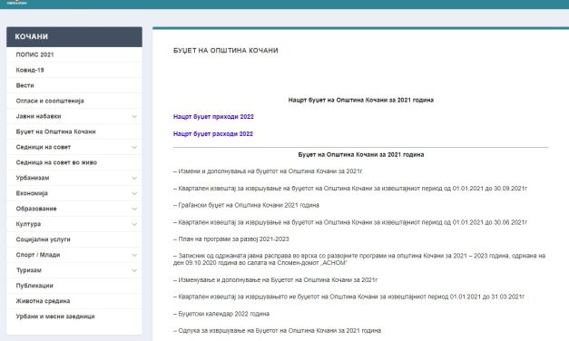Image resolution: width=569 pixels, height=341 pixels.
Task: Open the ПОПИС 2021 menu item
Action: pos(74,54)
